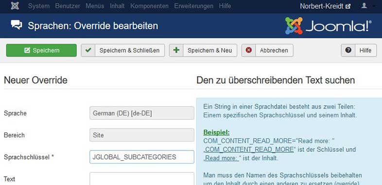Open the System menu

(x=39, y=6)
